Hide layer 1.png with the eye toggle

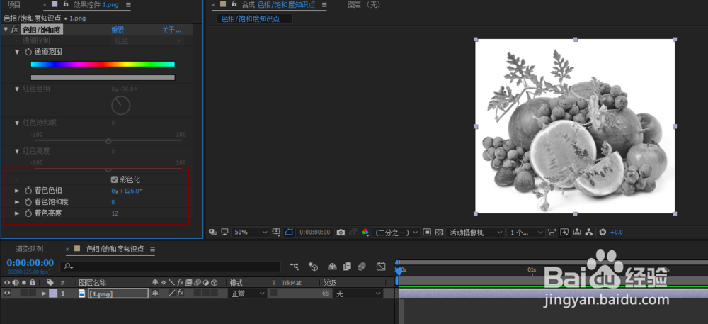point(7,293)
